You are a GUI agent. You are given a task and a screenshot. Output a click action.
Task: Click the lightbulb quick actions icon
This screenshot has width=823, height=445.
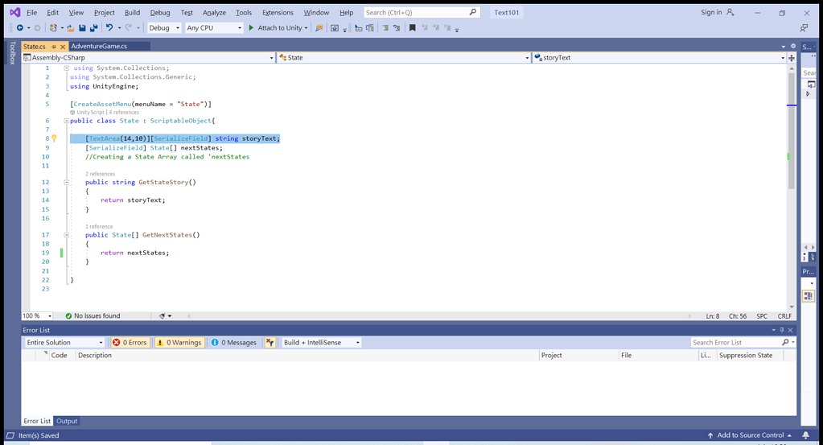(x=55, y=138)
